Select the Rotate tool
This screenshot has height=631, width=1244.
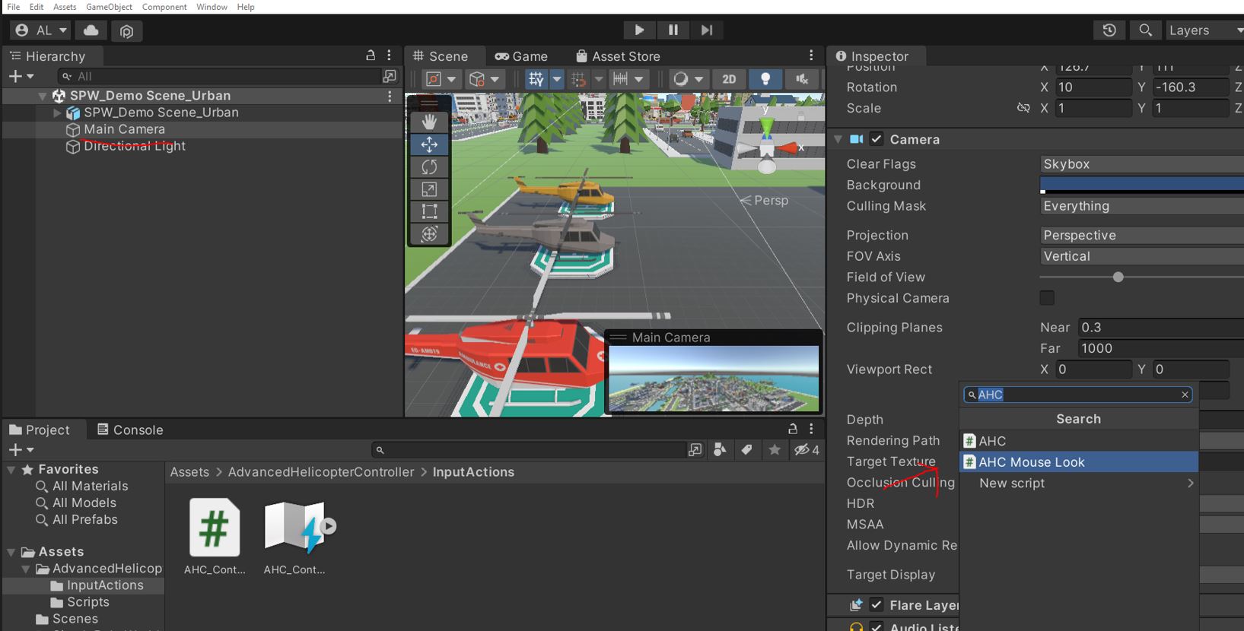click(x=429, y=166)
